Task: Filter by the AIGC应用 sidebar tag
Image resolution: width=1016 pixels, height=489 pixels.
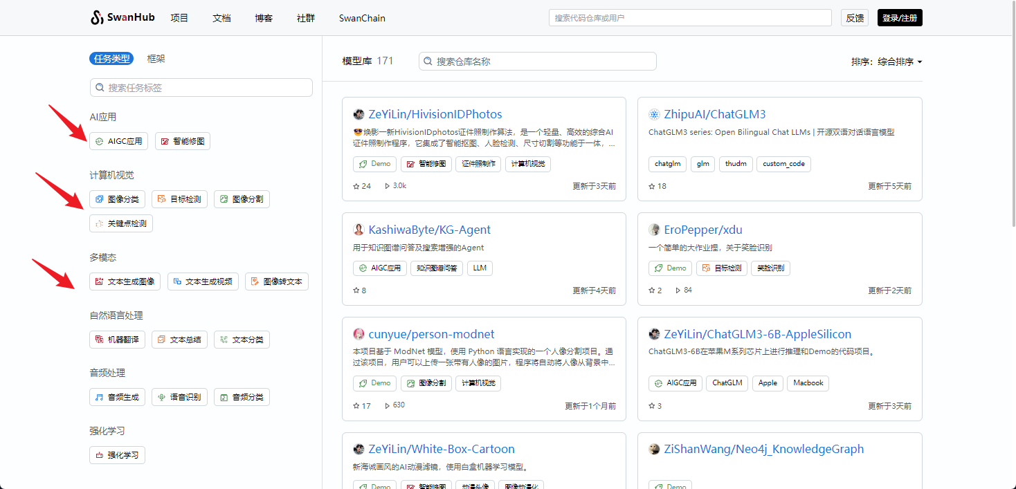Action: (118, 141)
